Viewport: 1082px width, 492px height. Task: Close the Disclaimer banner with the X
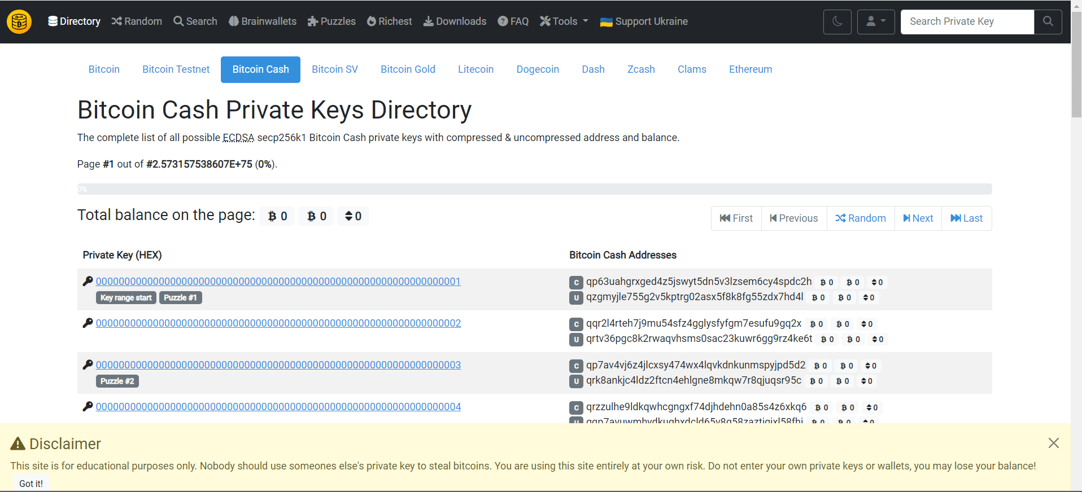1053,443
